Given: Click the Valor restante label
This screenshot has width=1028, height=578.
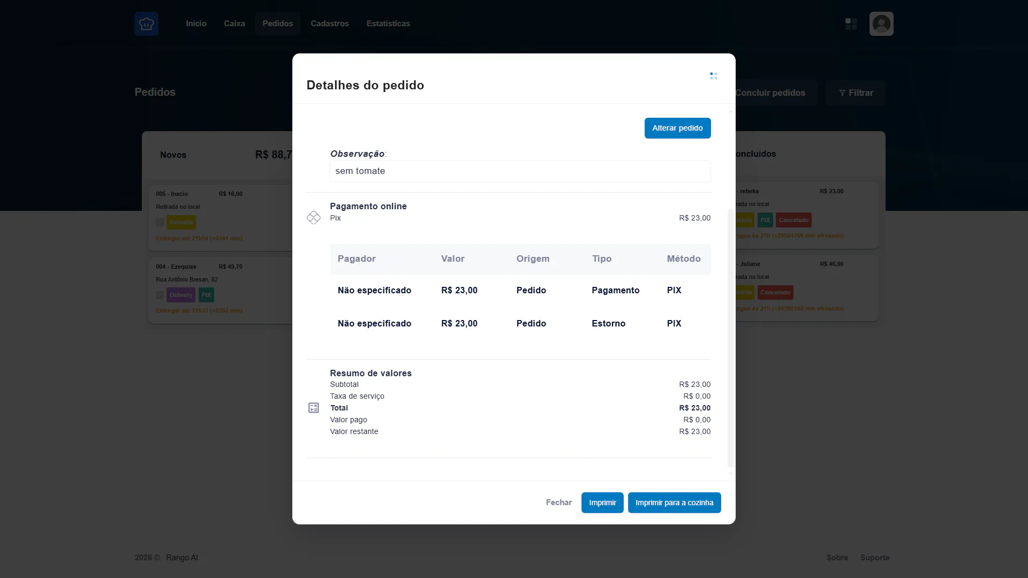Looking at the screenshot, I should (x=354, y=431).
